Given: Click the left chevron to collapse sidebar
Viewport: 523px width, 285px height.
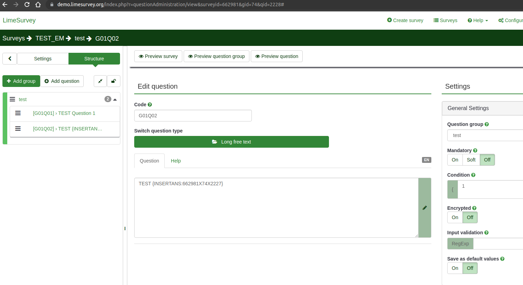Looking at the screenshot, I should click(10, 59).
